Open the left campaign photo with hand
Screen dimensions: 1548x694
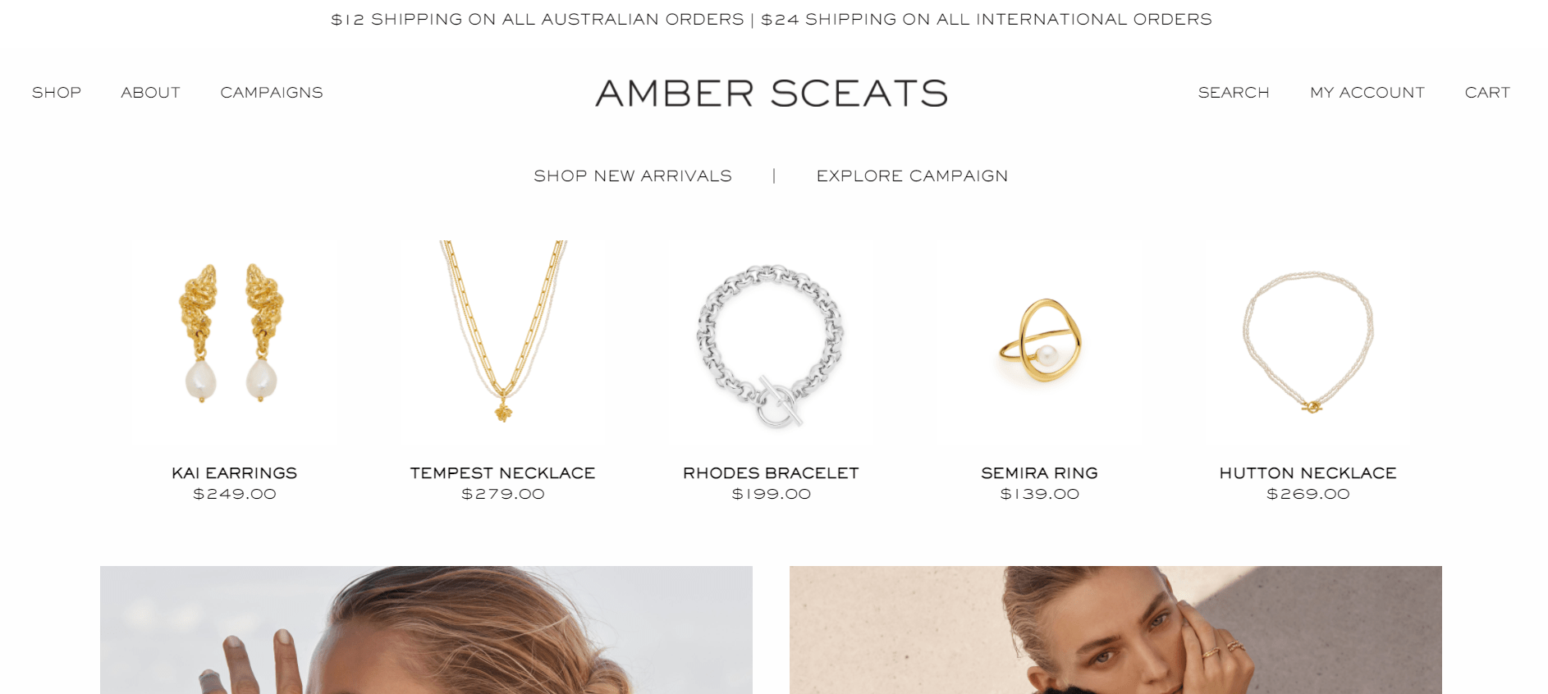(x=426, y=630)
